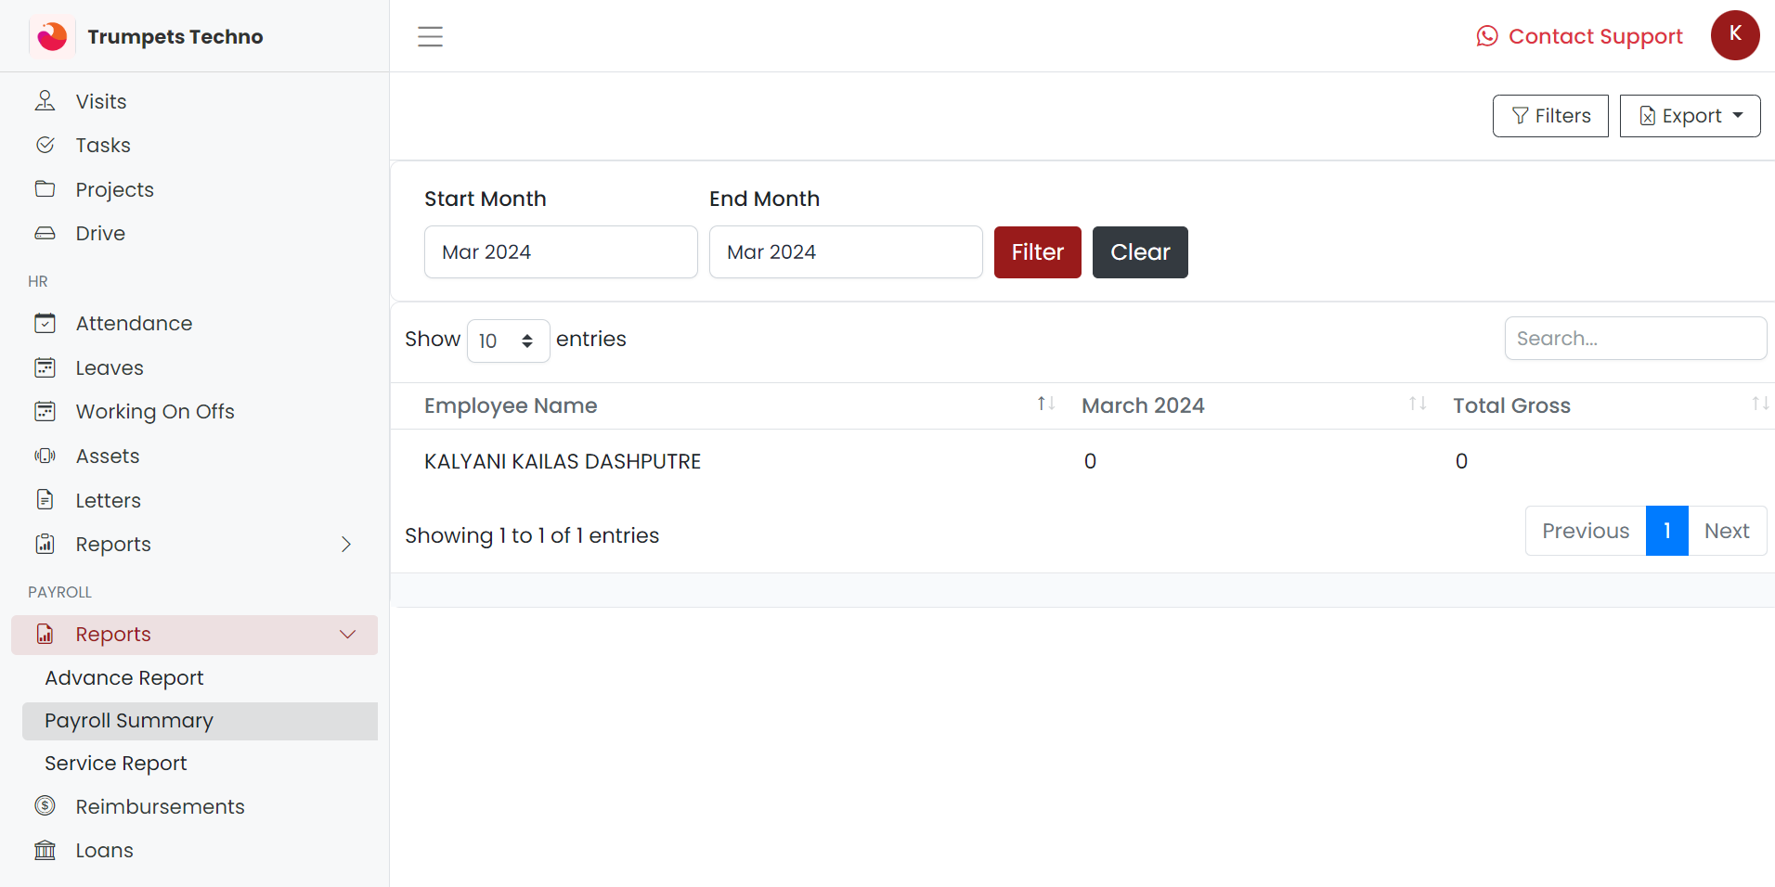Select the Projects folder icon
This screenshot has width=1775, height=887.
pos(45,189)
